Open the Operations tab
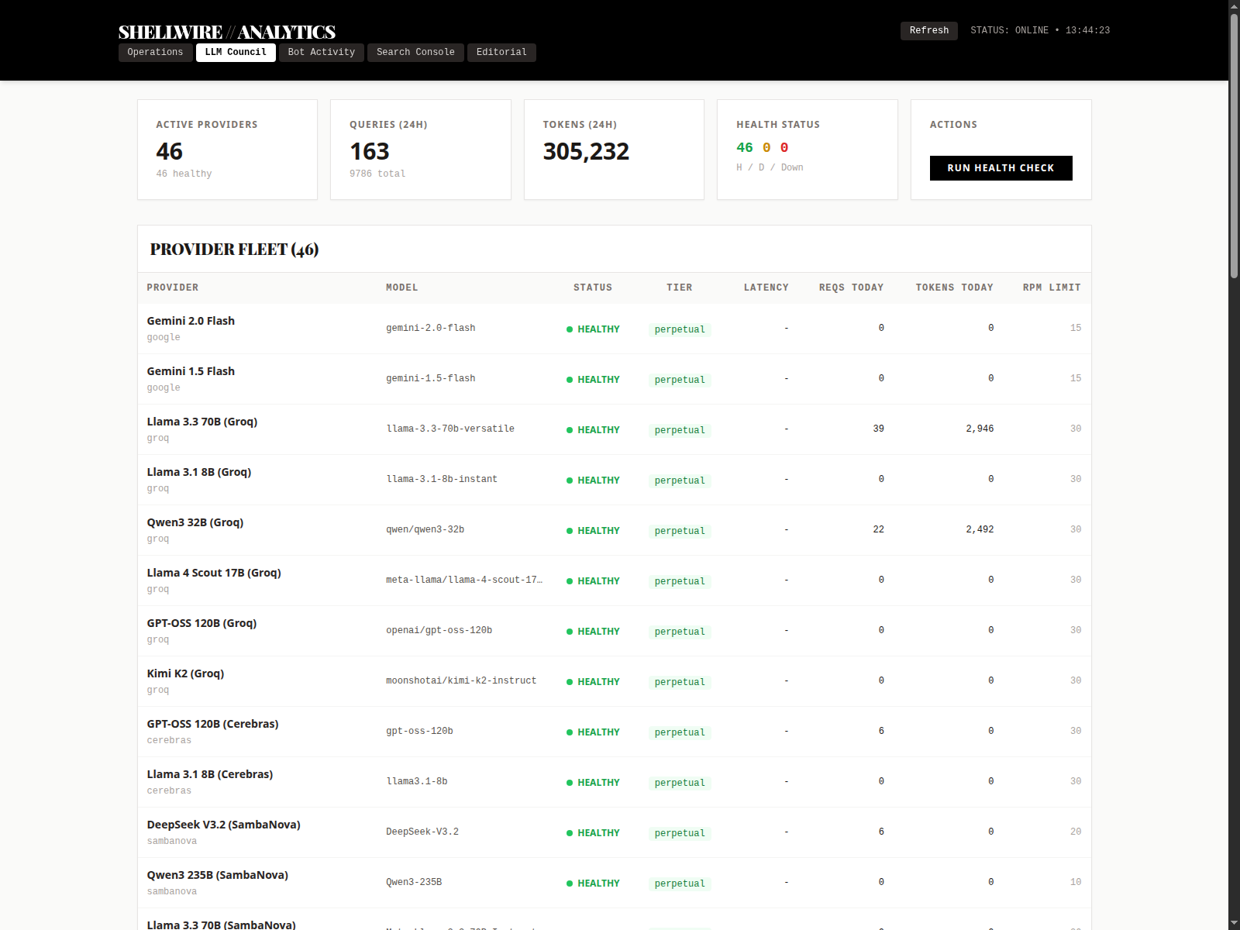The width and height of the screenshot is (1240, 930). (x=155, y=52)
